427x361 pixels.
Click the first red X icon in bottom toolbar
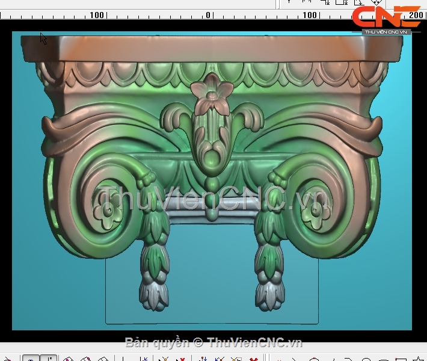pyautogui.click(x=180, y=359)
